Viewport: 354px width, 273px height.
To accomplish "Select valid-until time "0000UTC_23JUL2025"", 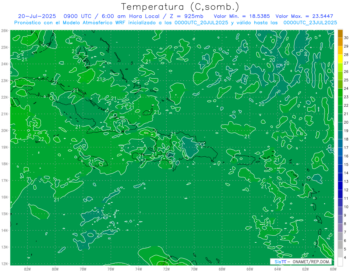I will tap(310, 23).
